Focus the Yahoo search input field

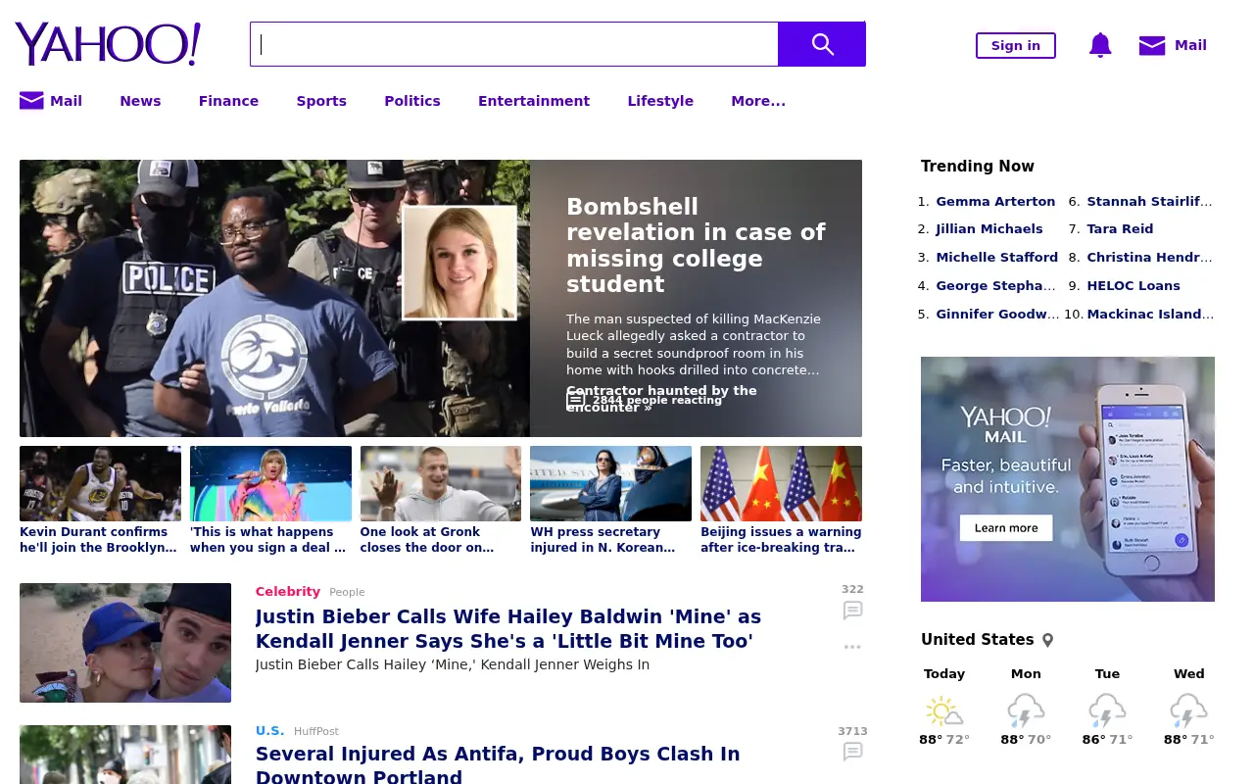tap(514, 44)
